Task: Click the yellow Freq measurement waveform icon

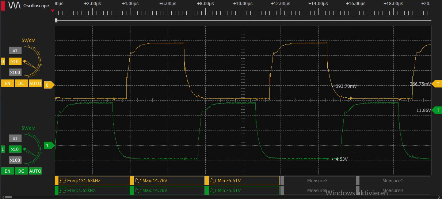Action: 63,181
